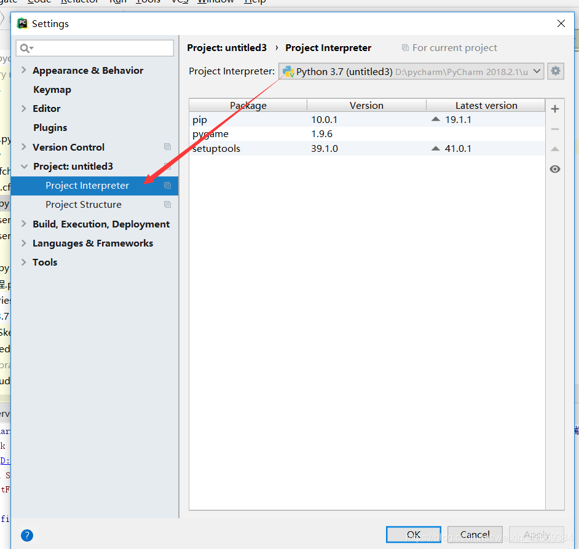Open the Run menu in PyCharm

[x=118, y=2]
